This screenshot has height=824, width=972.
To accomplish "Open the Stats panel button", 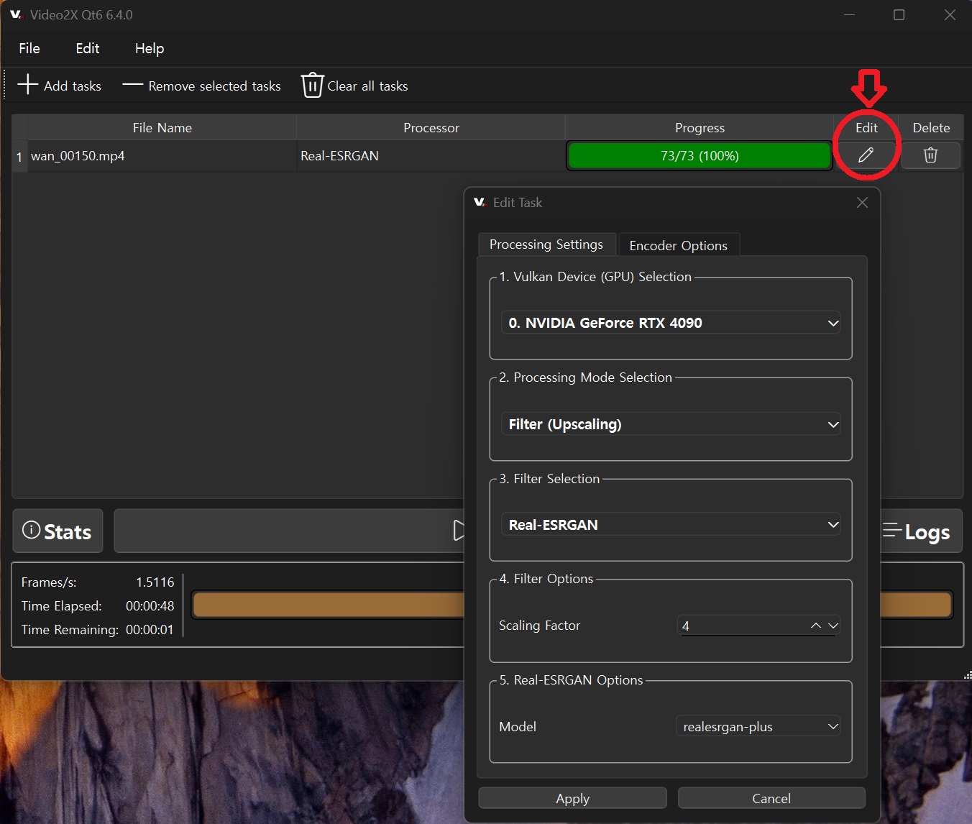I will (x=58, y=531).
